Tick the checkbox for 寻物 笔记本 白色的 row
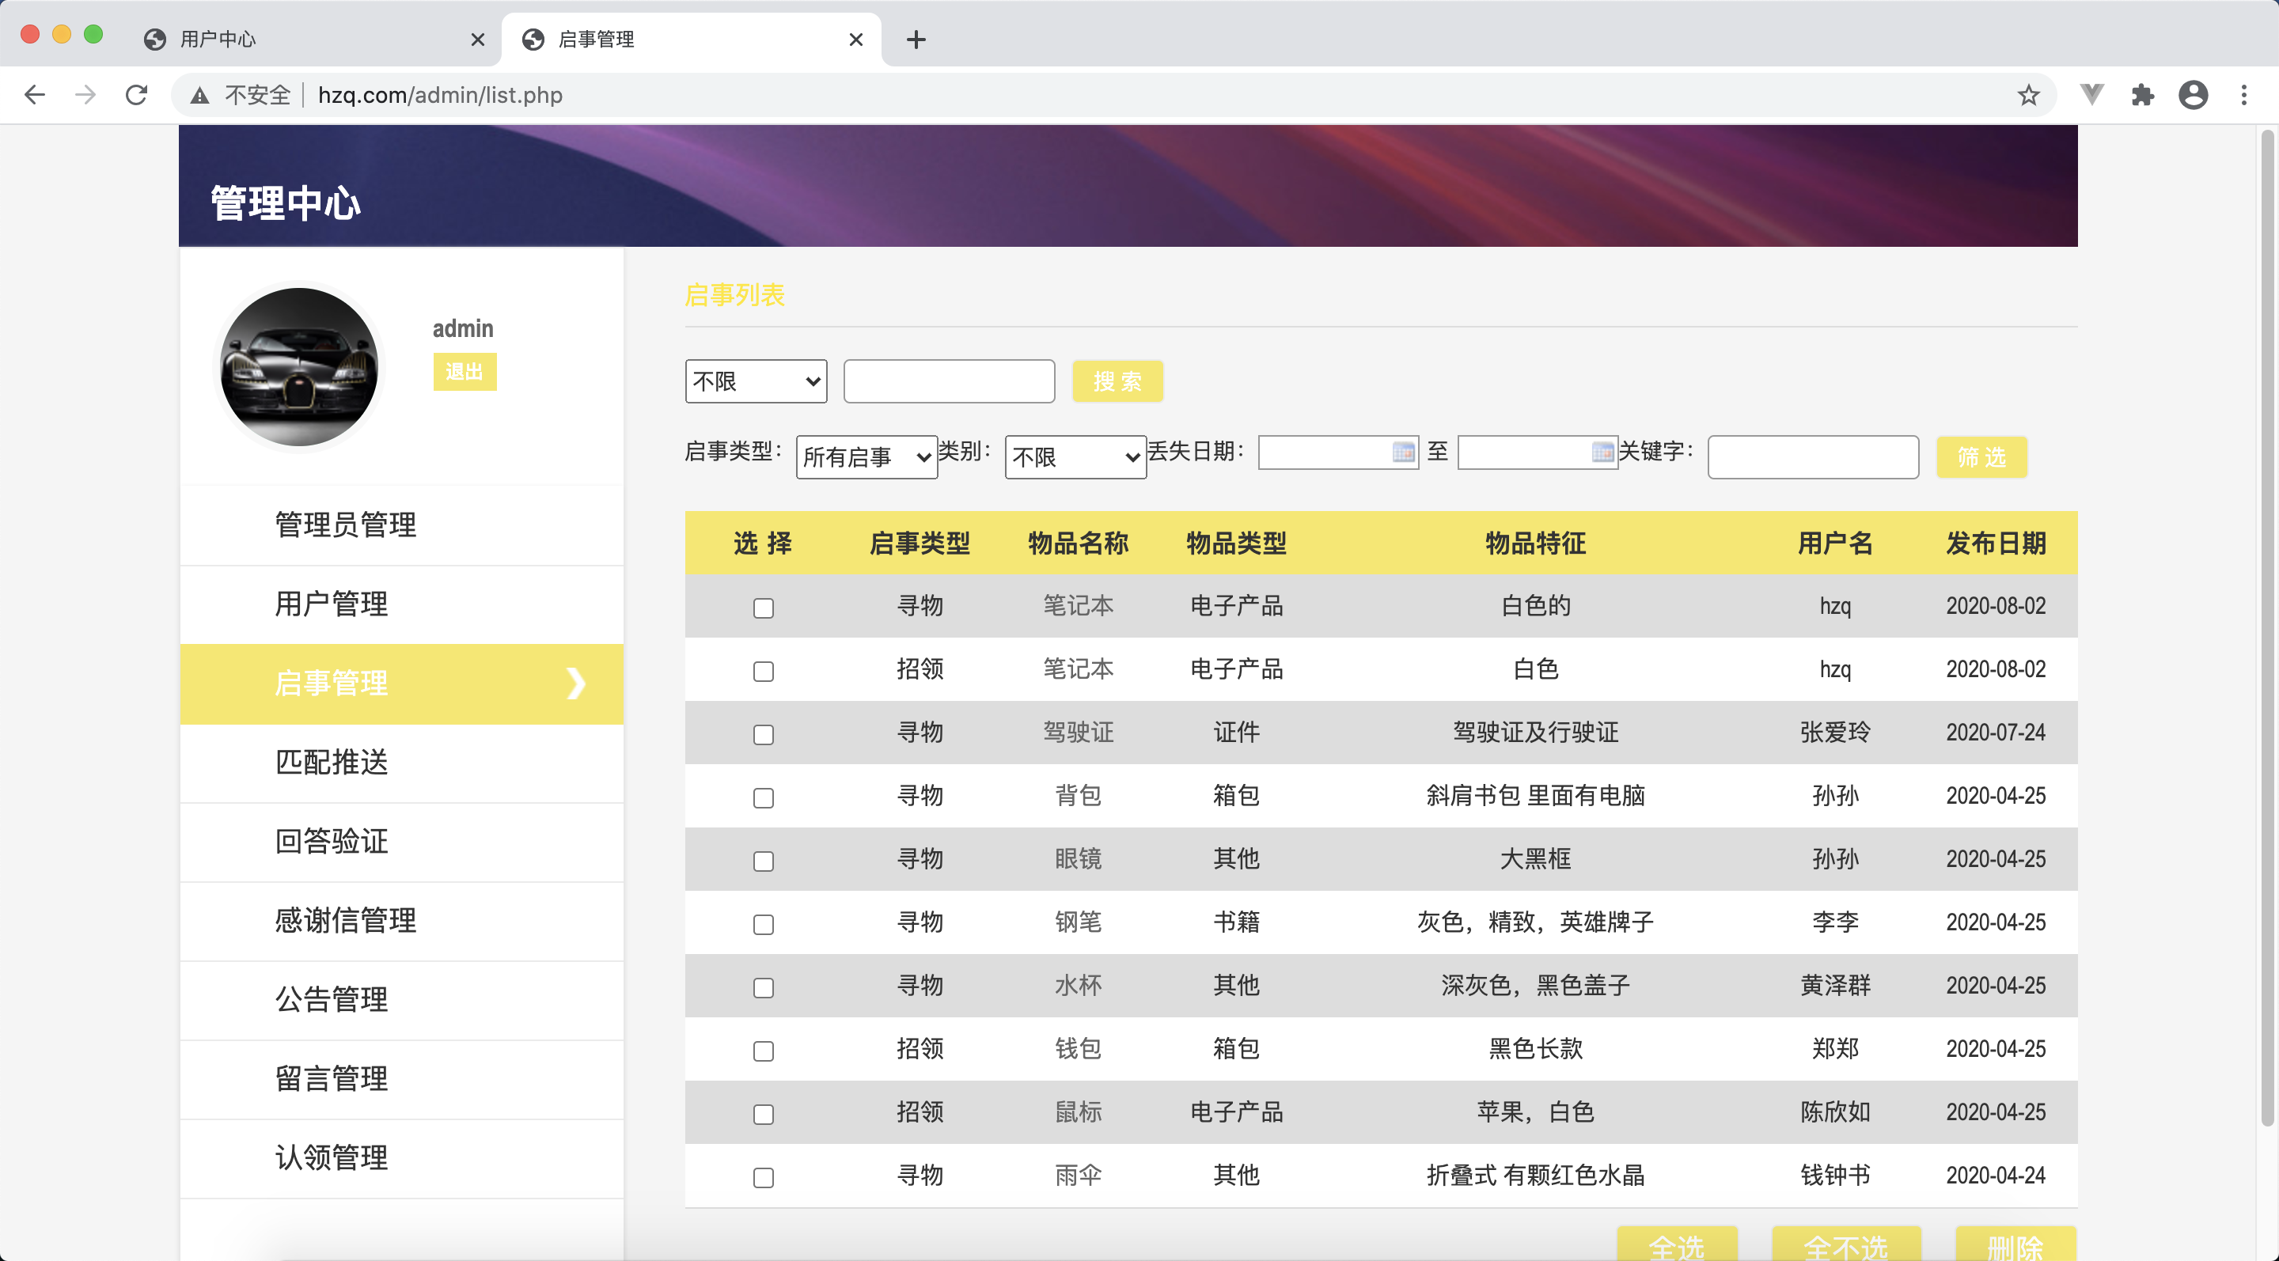Screen dimensions: 2279x1261 [x=763, y=608]
